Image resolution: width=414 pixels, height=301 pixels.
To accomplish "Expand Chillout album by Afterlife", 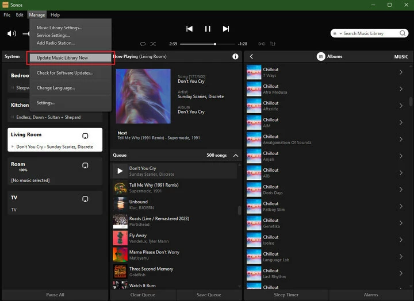I will [x=401, y=106].
